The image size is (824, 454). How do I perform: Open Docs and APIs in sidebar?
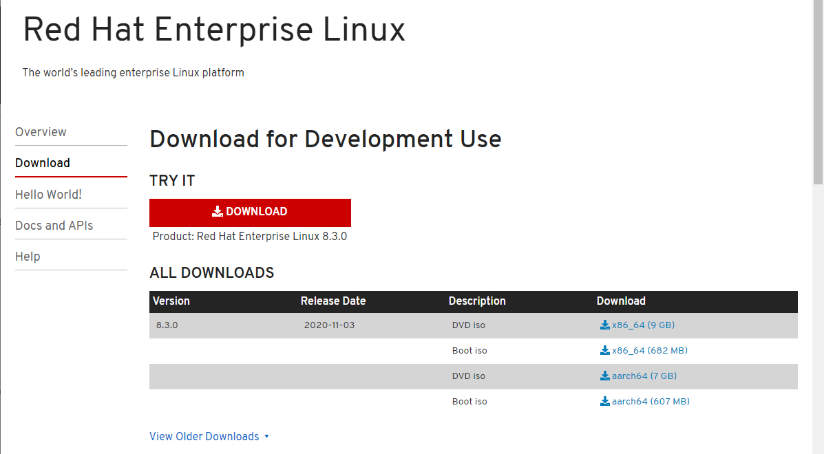coord(54,226)
